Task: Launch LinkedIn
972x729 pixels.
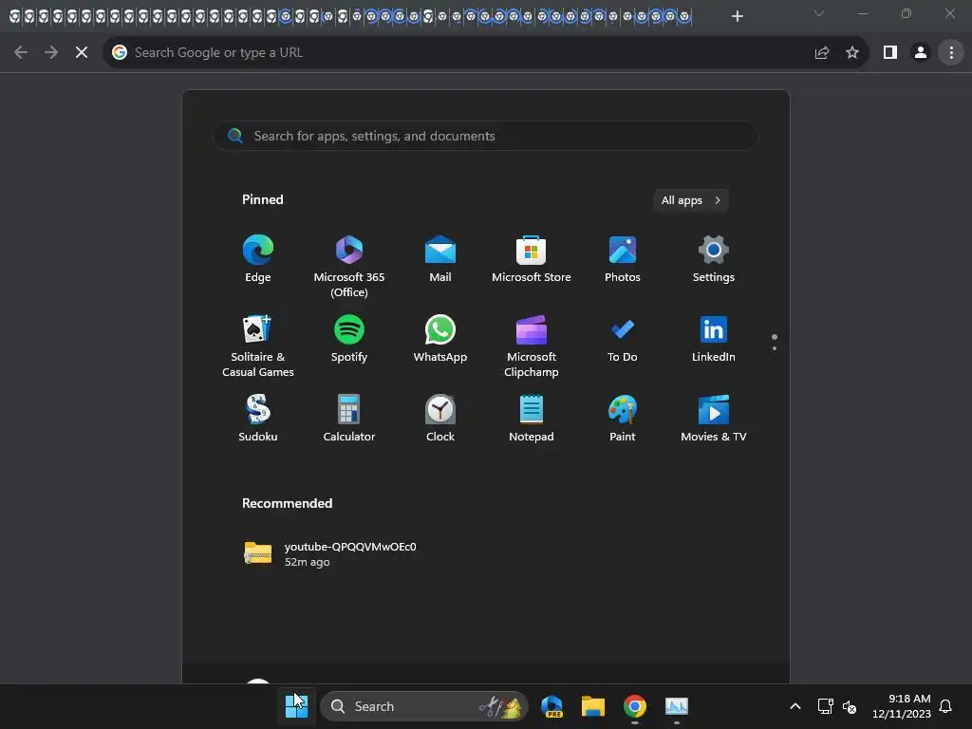Action: click(x=714, y=339)
